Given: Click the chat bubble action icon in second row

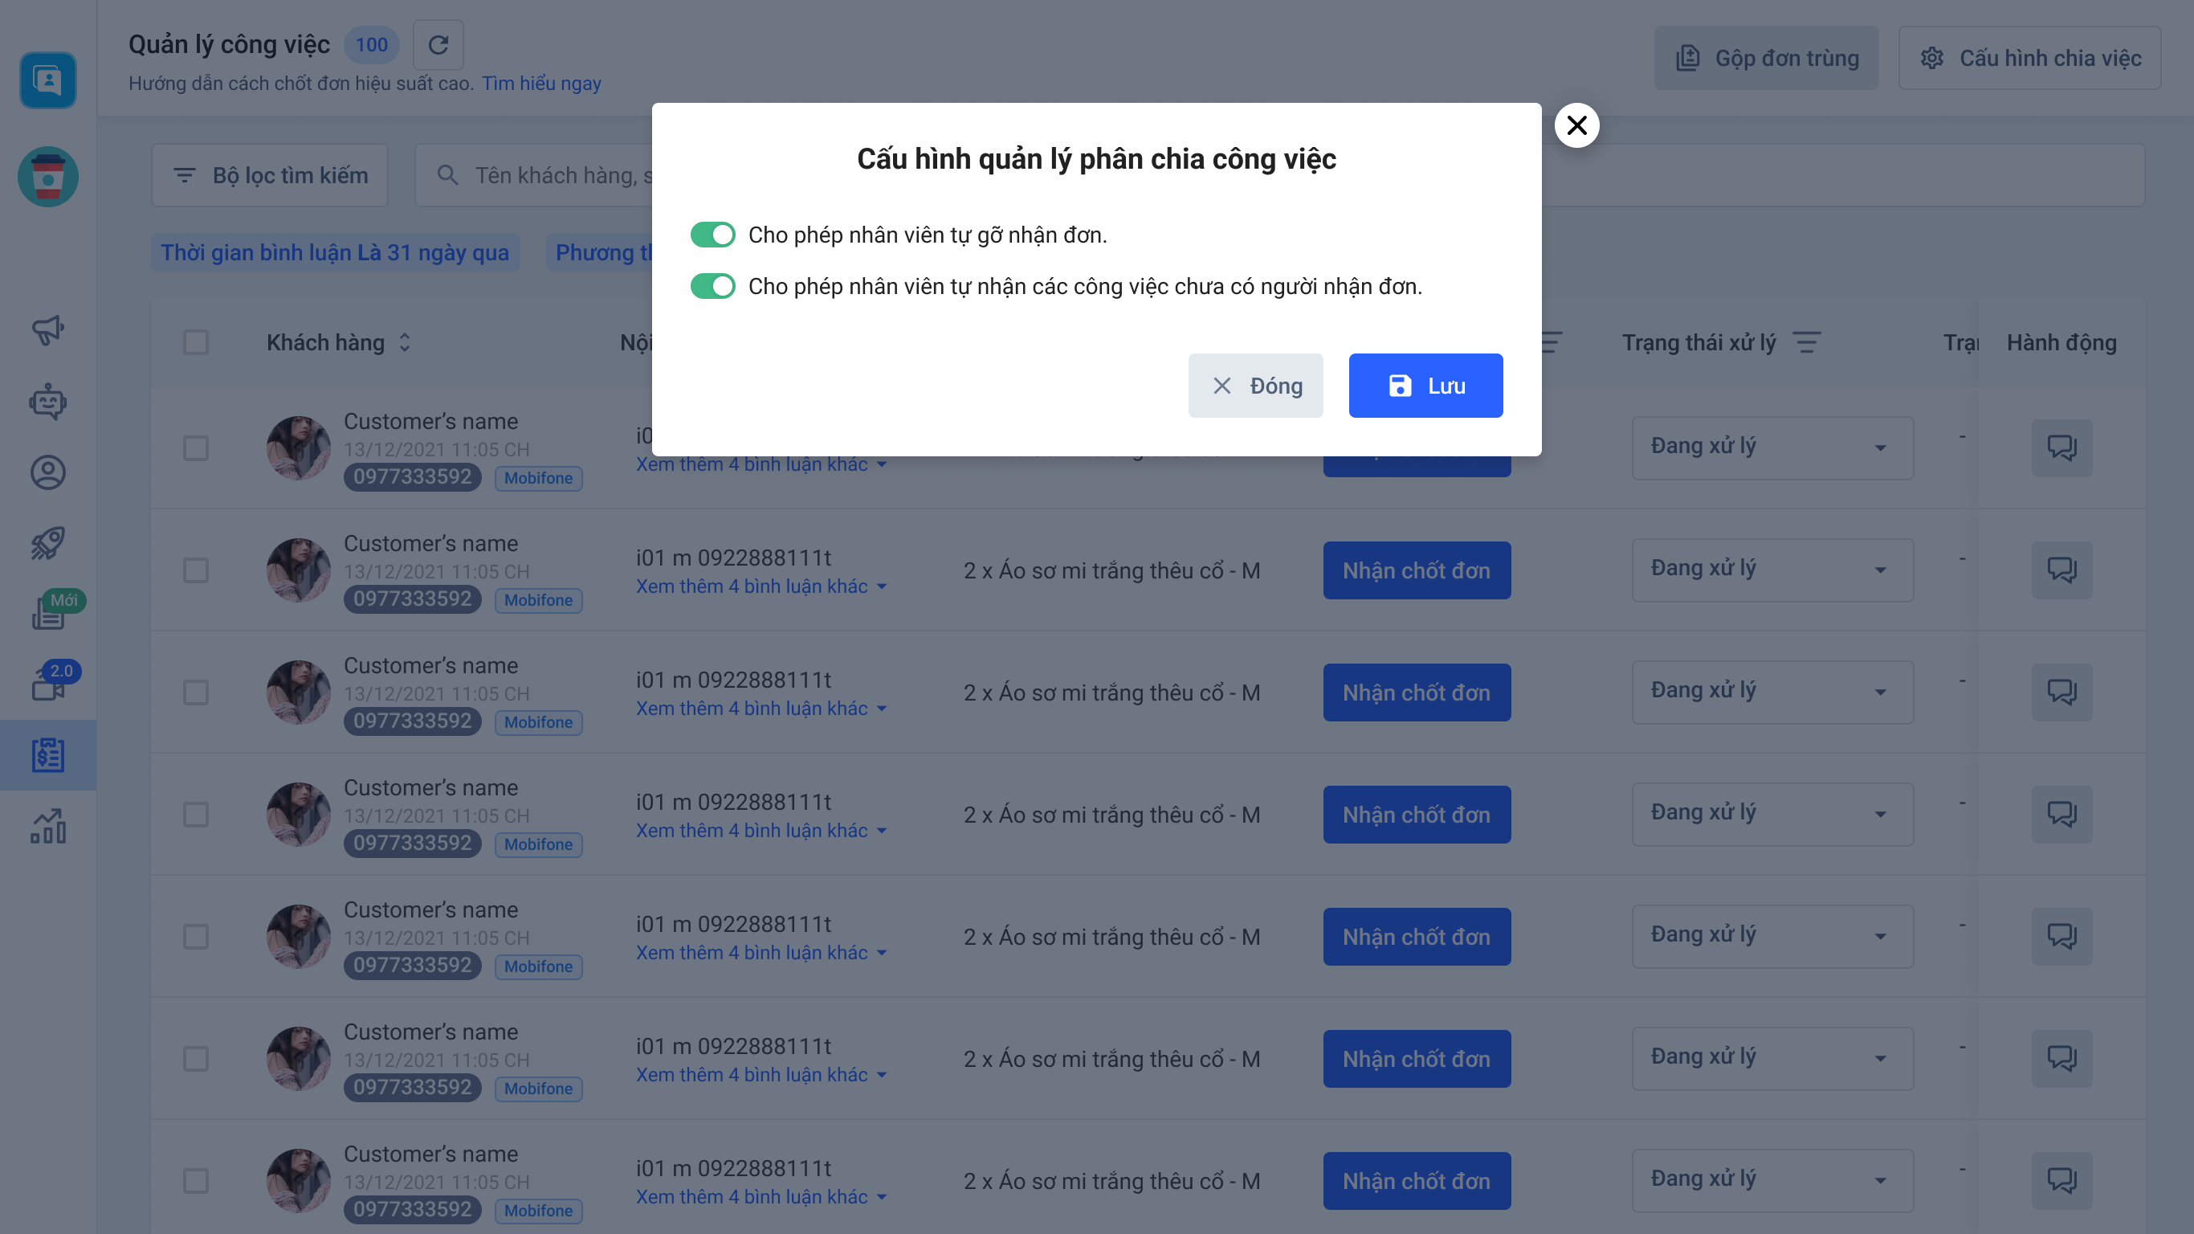Looking at the screenshot, I should coord(2061,570).
